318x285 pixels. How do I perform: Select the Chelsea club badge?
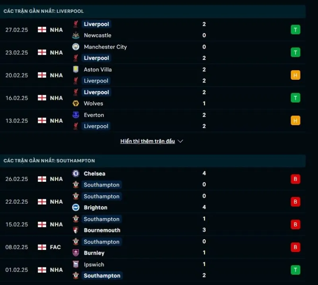tap(76, 174)
